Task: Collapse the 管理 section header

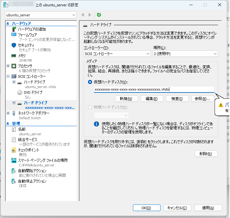Action: coord(8,124)
